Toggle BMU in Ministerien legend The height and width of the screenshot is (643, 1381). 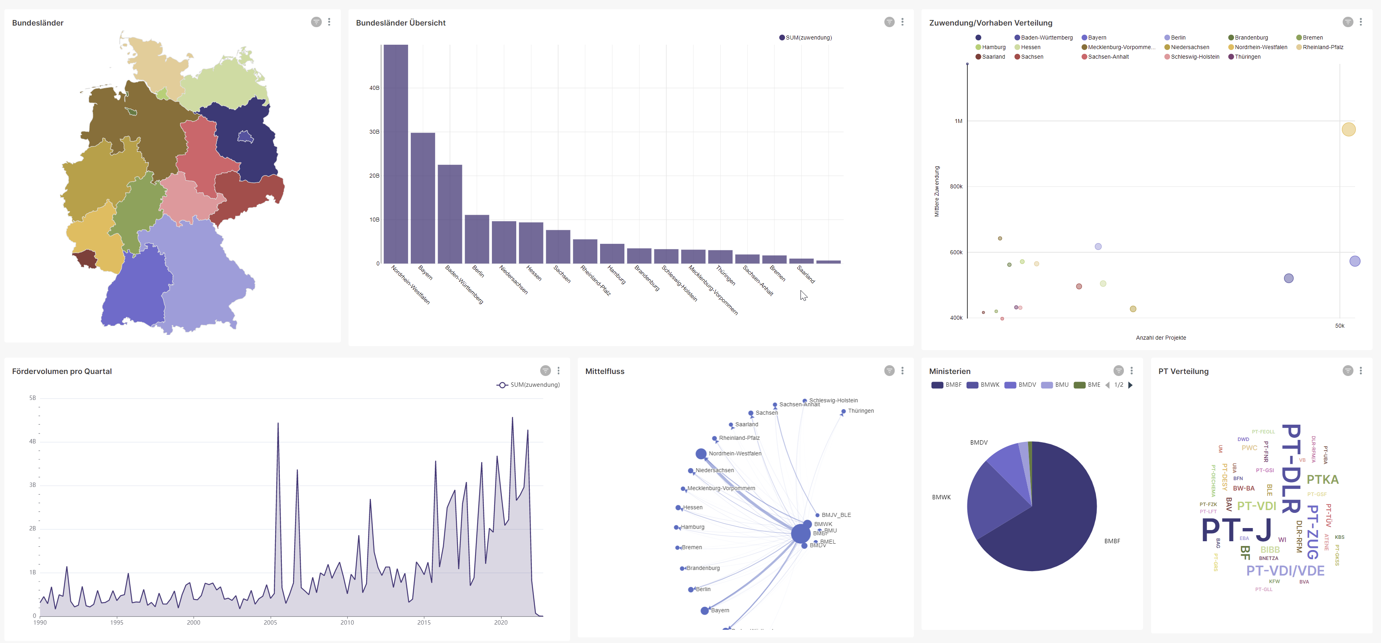(1054, 385)
